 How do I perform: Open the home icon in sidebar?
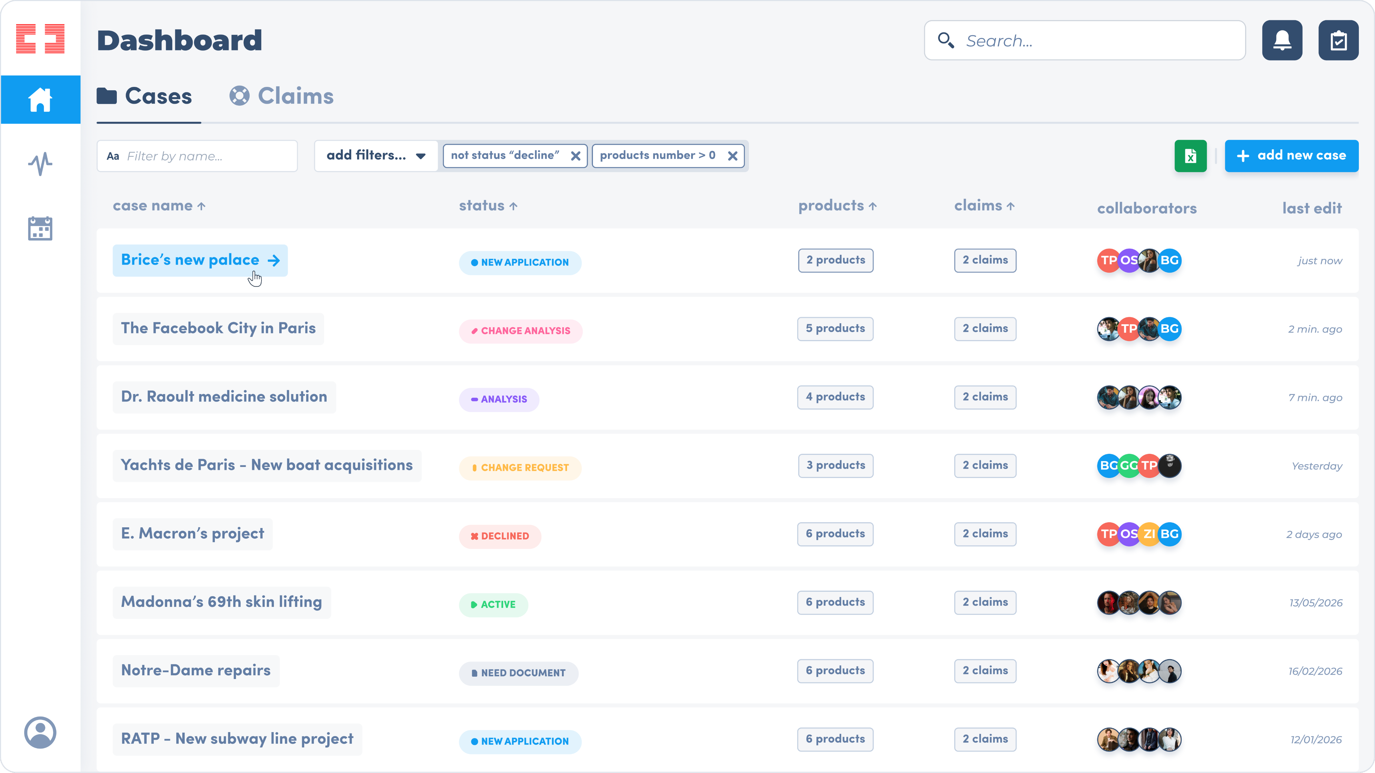[x=41, y=99]
